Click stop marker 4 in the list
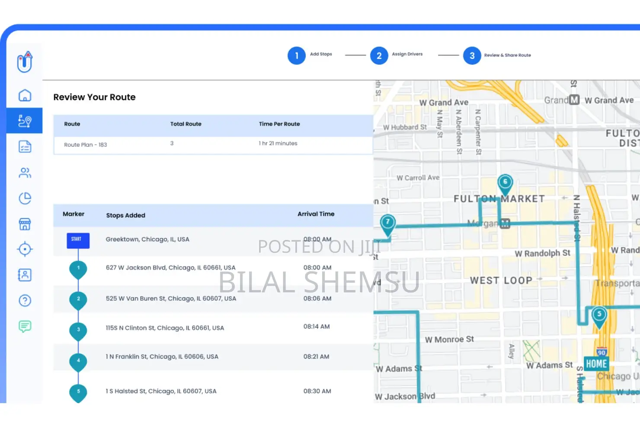Image resolution: width=640 pixels, height=426 pixels. 78,362
